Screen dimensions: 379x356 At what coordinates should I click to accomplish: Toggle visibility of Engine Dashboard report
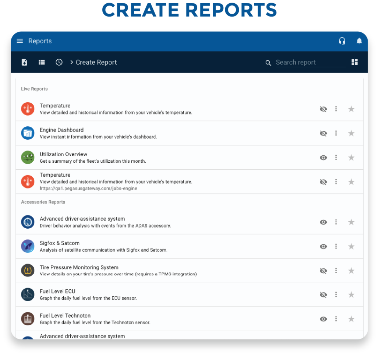click(x=323, y=133)
